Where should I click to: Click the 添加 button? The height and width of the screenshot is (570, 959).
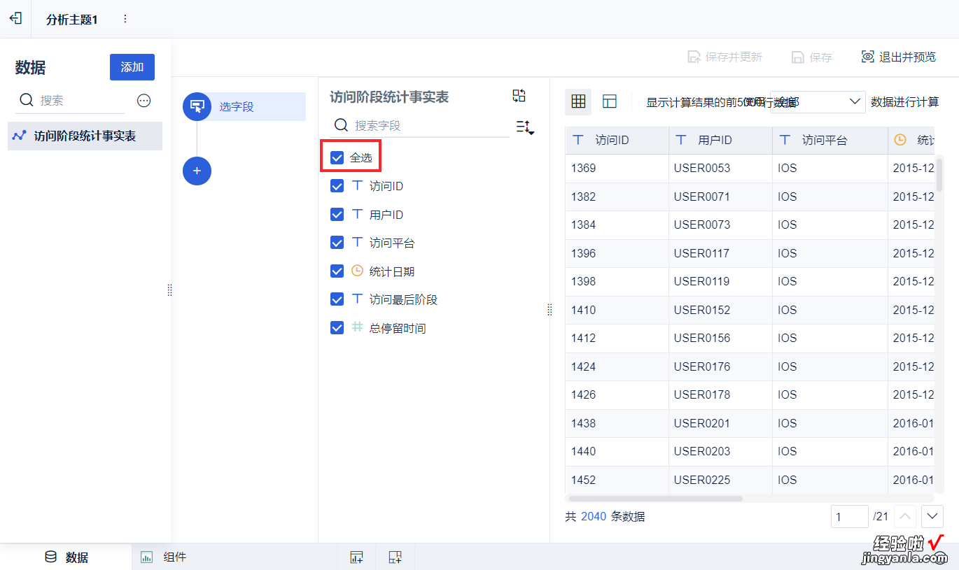(x=132, y=67)
